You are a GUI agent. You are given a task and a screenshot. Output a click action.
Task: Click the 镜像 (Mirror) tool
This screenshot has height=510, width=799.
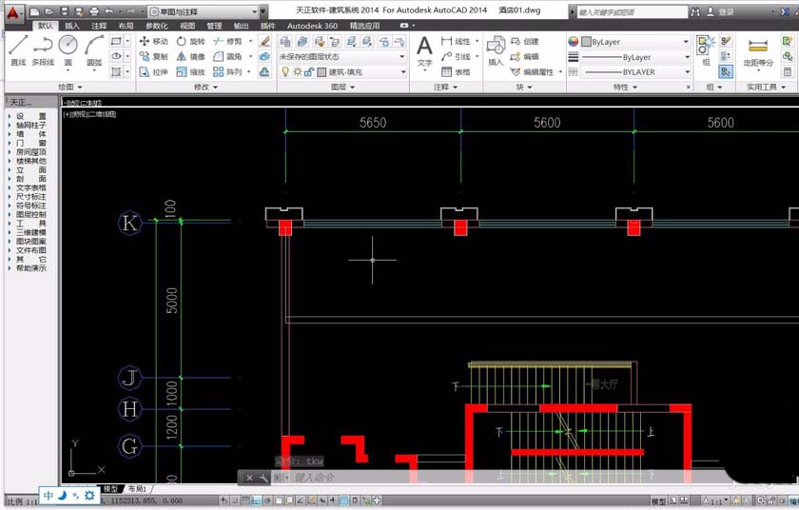click(x=189, y=57)
